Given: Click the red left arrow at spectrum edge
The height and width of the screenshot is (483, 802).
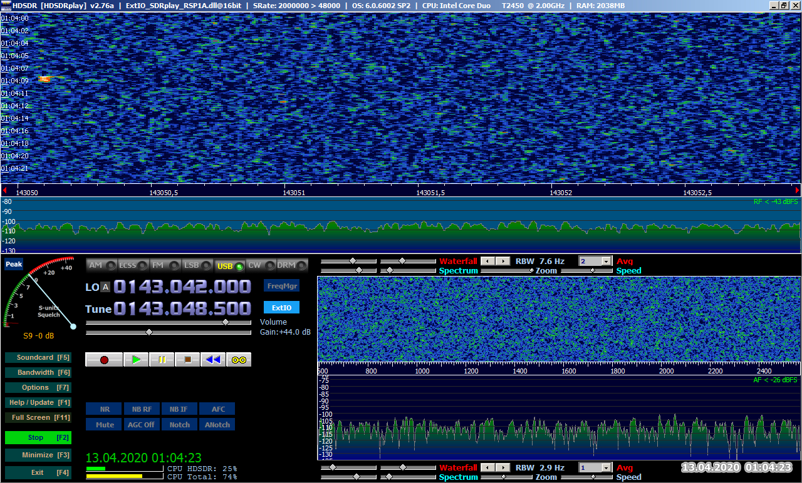Looking at the screenshot, I should [x=4, y=190].
